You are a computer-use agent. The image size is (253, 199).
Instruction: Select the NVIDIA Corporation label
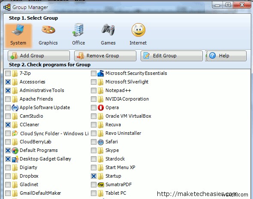point(127,99)
